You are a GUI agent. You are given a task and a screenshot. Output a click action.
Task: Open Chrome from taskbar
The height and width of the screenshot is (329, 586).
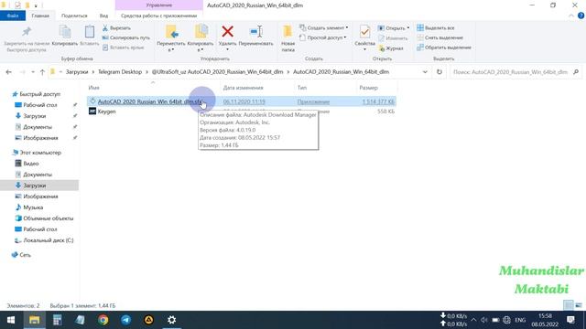pyautogui.click(x=103, y=320)
